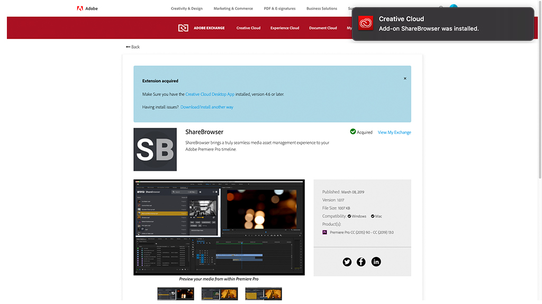Click the 'Windows' compatibility label
This screenshot has width=542, height=304.
359,216
